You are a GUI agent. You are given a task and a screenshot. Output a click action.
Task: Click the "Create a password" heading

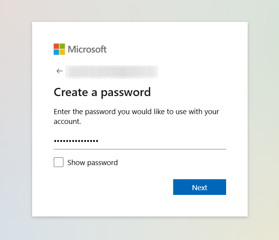[x=102, y=92]
